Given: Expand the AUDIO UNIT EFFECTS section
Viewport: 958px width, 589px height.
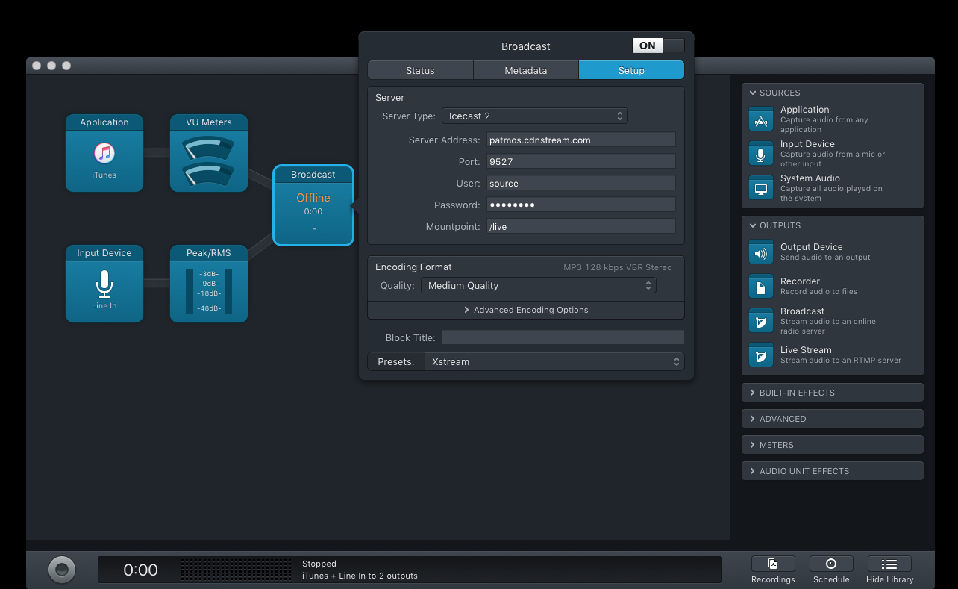Looking at the screenshot, I should [x=833, y=471].
